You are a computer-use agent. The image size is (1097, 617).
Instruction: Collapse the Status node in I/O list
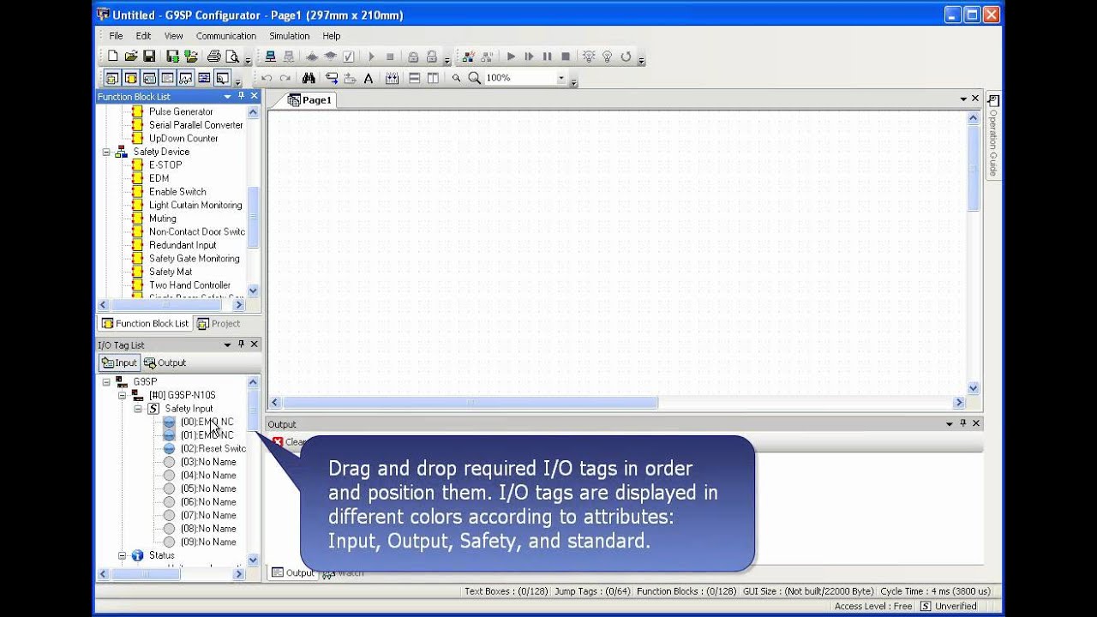click(122, 555)
